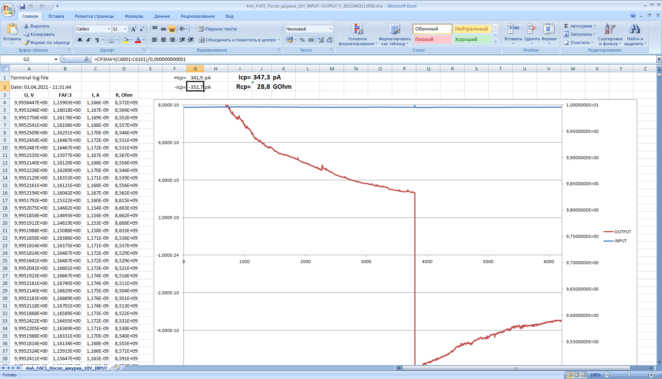Toggle align text left
The width and height of the screenshot is (662, 379).
pyautogui.click(x=155, y=40)
